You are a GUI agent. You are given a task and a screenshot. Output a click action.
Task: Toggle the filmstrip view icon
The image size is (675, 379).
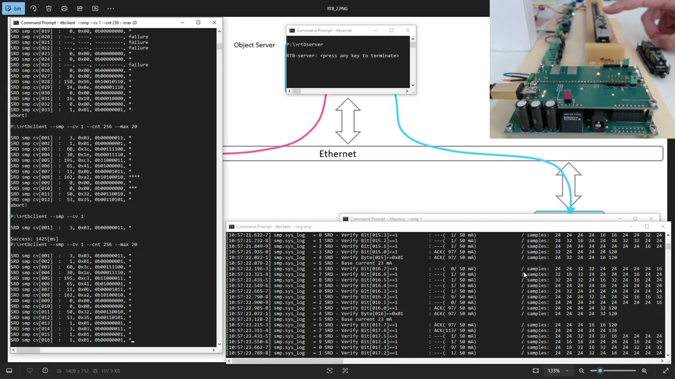[x=9, y=371]
